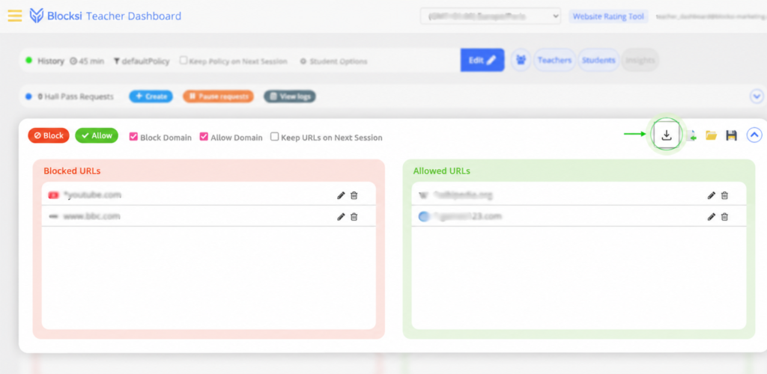The image size is (767, 374).
Task: Click the 45 min session timer
Action: (x=87, y=61)
